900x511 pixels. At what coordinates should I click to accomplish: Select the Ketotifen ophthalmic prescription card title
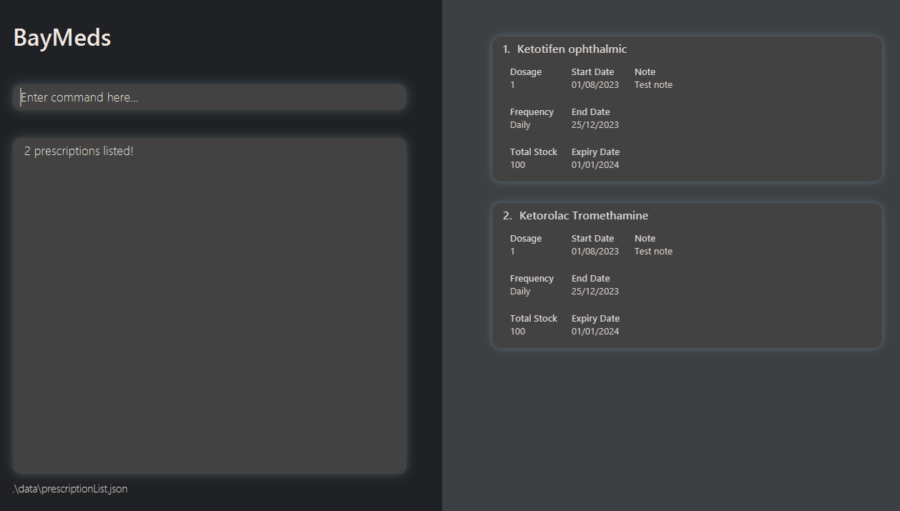(572, 49)
